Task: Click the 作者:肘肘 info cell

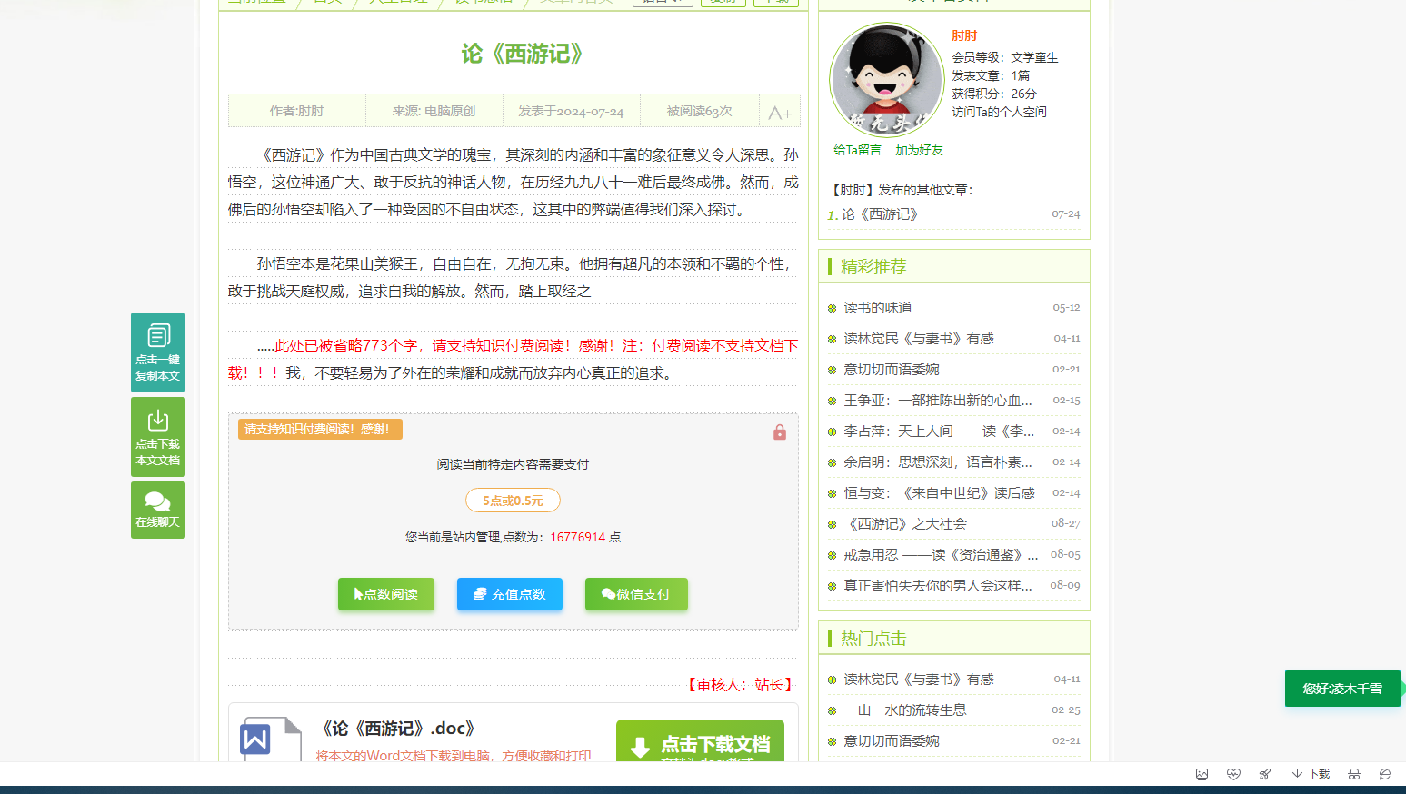Action: (x=296, y=111)
